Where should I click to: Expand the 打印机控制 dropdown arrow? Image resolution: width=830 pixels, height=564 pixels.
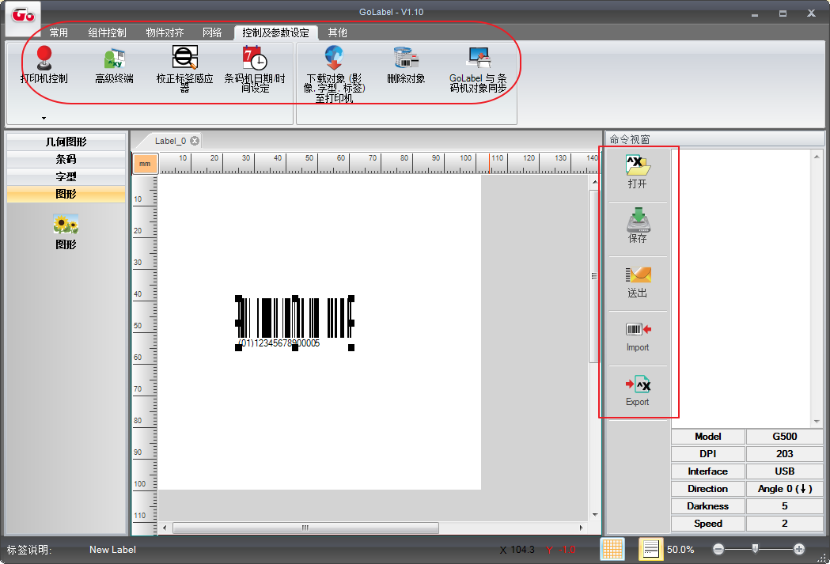(x=44, y=118)
